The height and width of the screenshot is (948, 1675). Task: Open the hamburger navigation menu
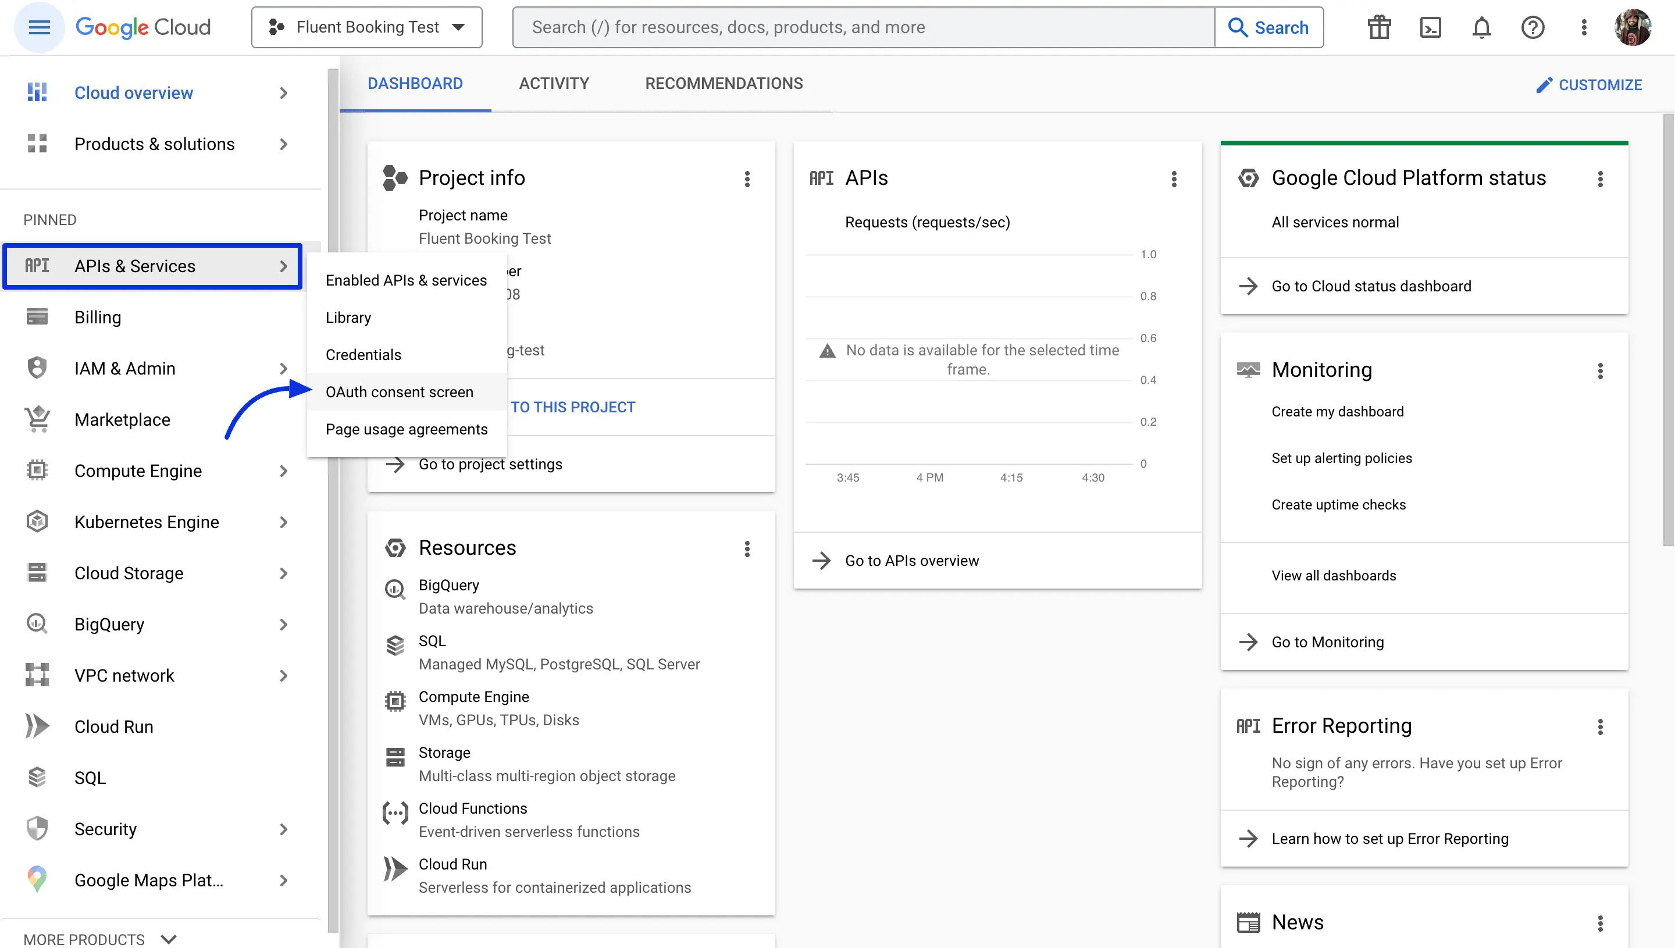(39, 27)
